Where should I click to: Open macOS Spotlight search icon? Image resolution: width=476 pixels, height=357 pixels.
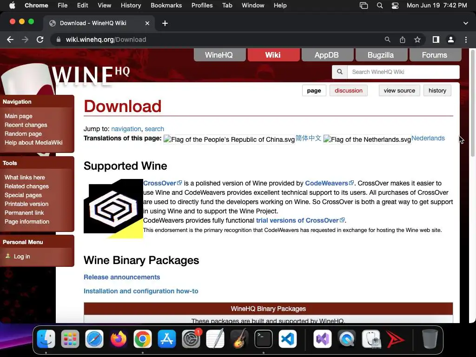point(380,6)
